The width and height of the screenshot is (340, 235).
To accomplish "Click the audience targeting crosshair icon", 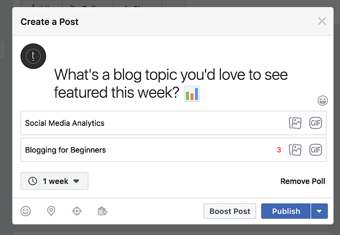I will pos(77,211).
